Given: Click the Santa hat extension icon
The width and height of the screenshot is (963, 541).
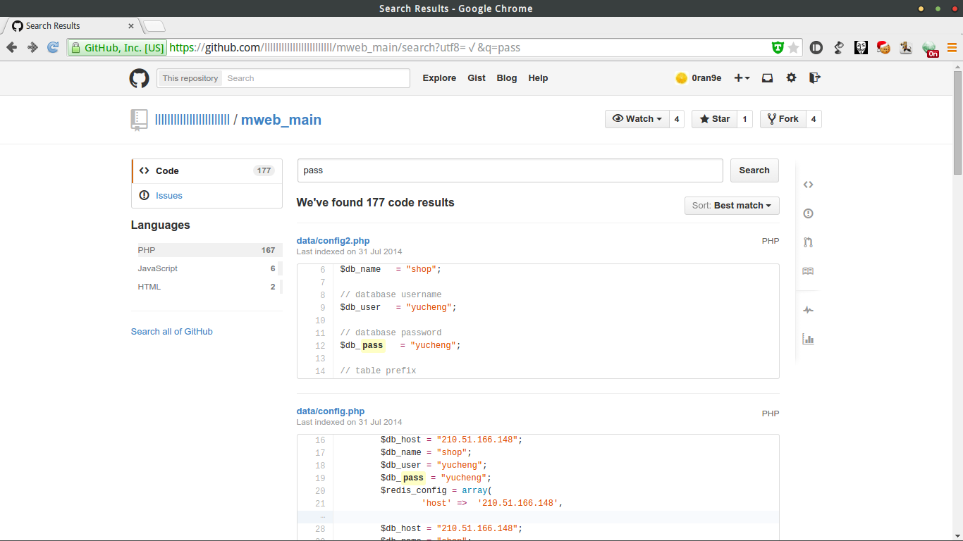Looking at the screenshot, I should point(883,48).
